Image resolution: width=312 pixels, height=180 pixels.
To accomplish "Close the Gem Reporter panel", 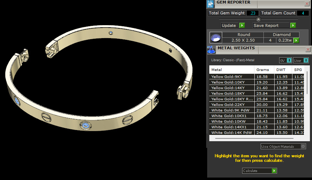I will [307, 3].
